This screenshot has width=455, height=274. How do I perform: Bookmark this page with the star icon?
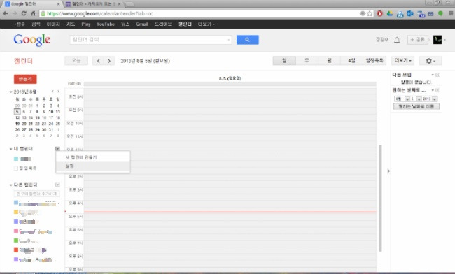point(370,13)
